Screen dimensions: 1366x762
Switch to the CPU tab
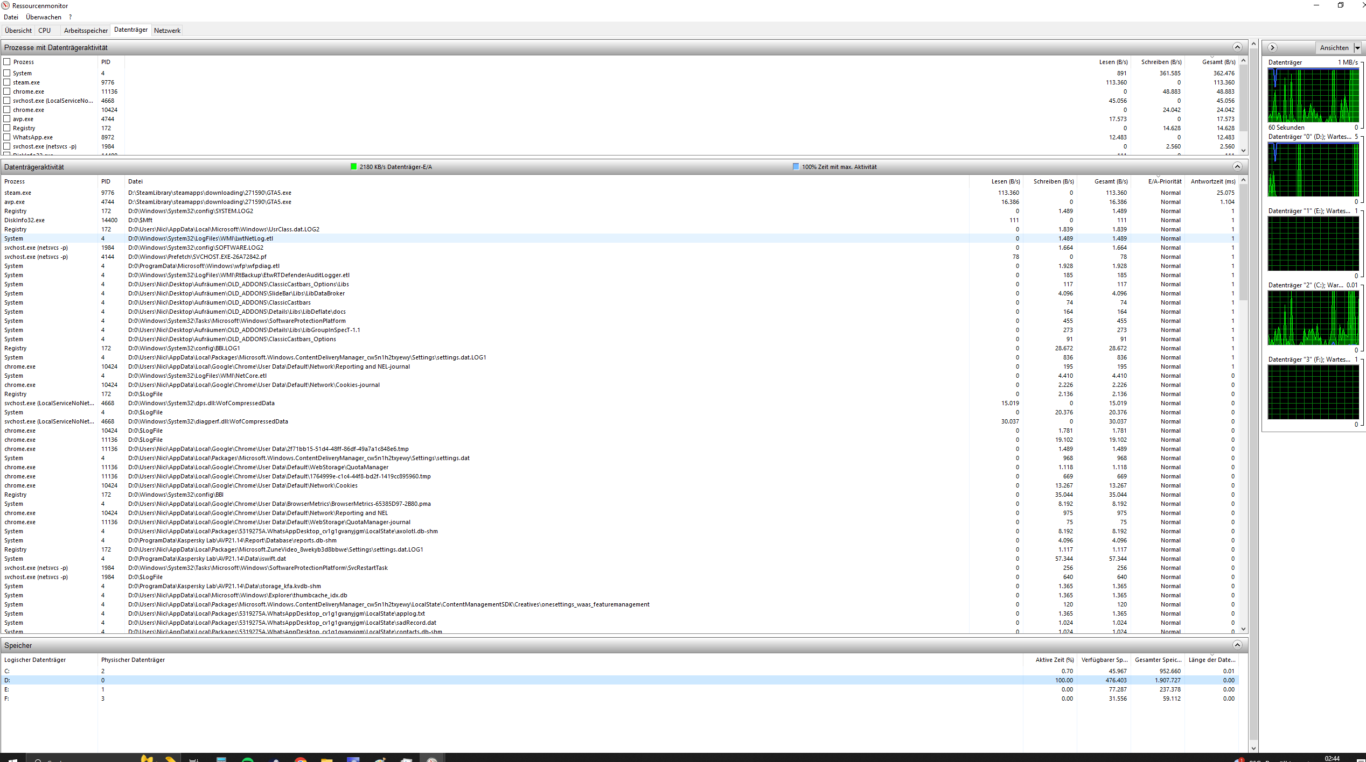tap(44, 31)
